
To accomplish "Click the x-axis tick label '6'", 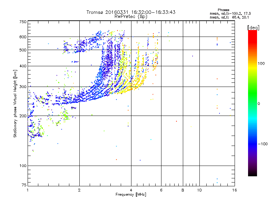I will click(161, 190).
